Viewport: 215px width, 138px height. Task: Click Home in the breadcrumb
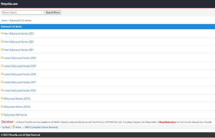pyautogui.click(x=4, y=21)
